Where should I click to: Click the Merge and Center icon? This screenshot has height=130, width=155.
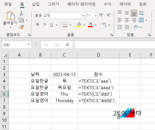141,20
